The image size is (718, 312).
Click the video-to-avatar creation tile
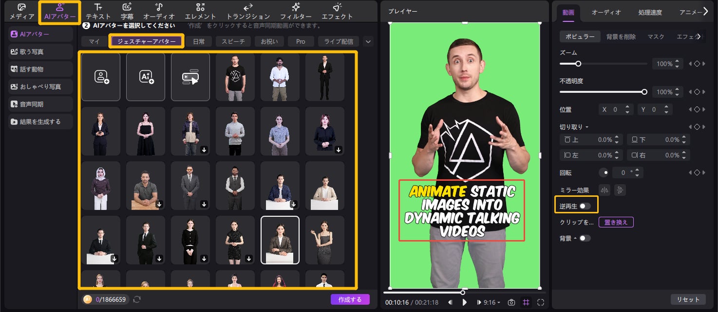190,77
